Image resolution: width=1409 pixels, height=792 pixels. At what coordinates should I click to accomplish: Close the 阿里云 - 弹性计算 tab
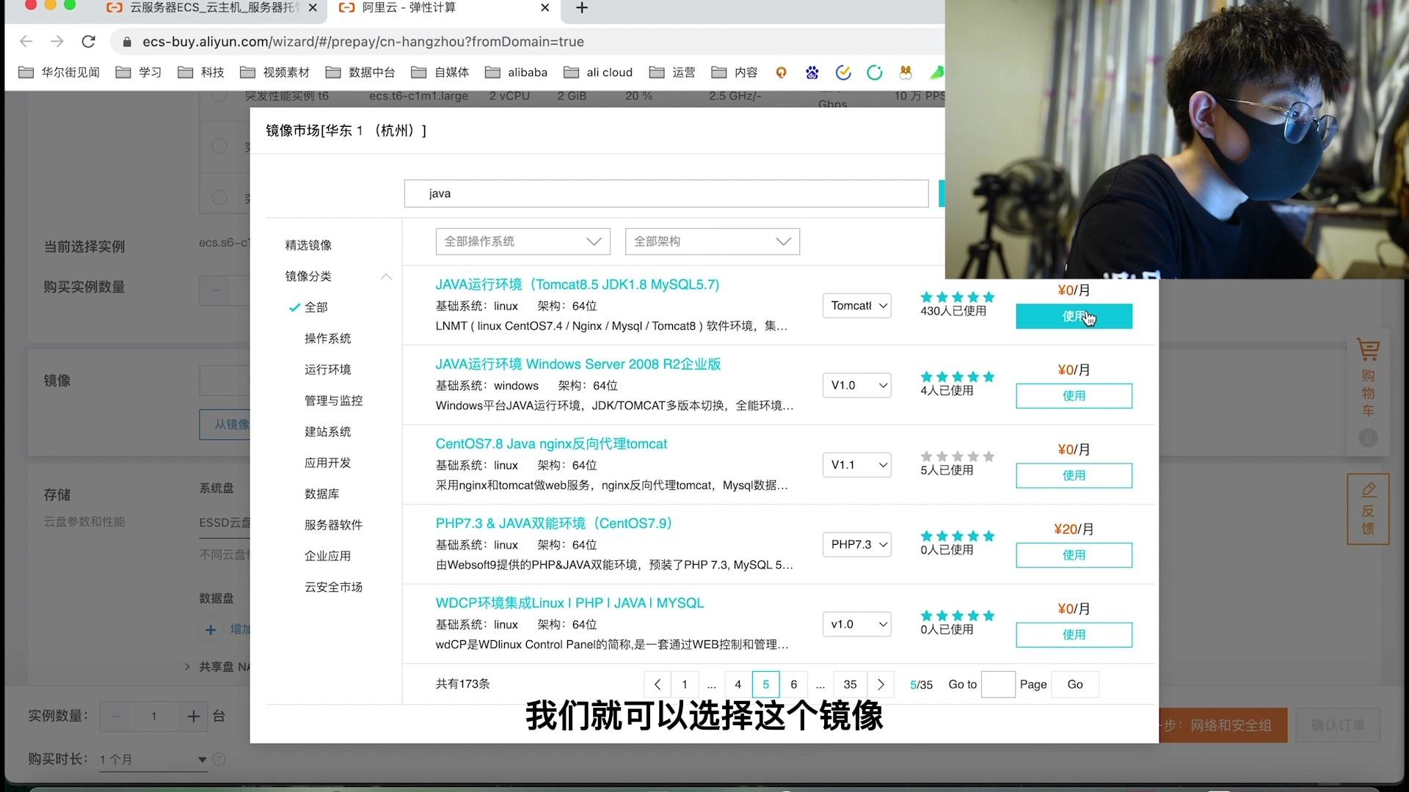(x=545, y=7)
